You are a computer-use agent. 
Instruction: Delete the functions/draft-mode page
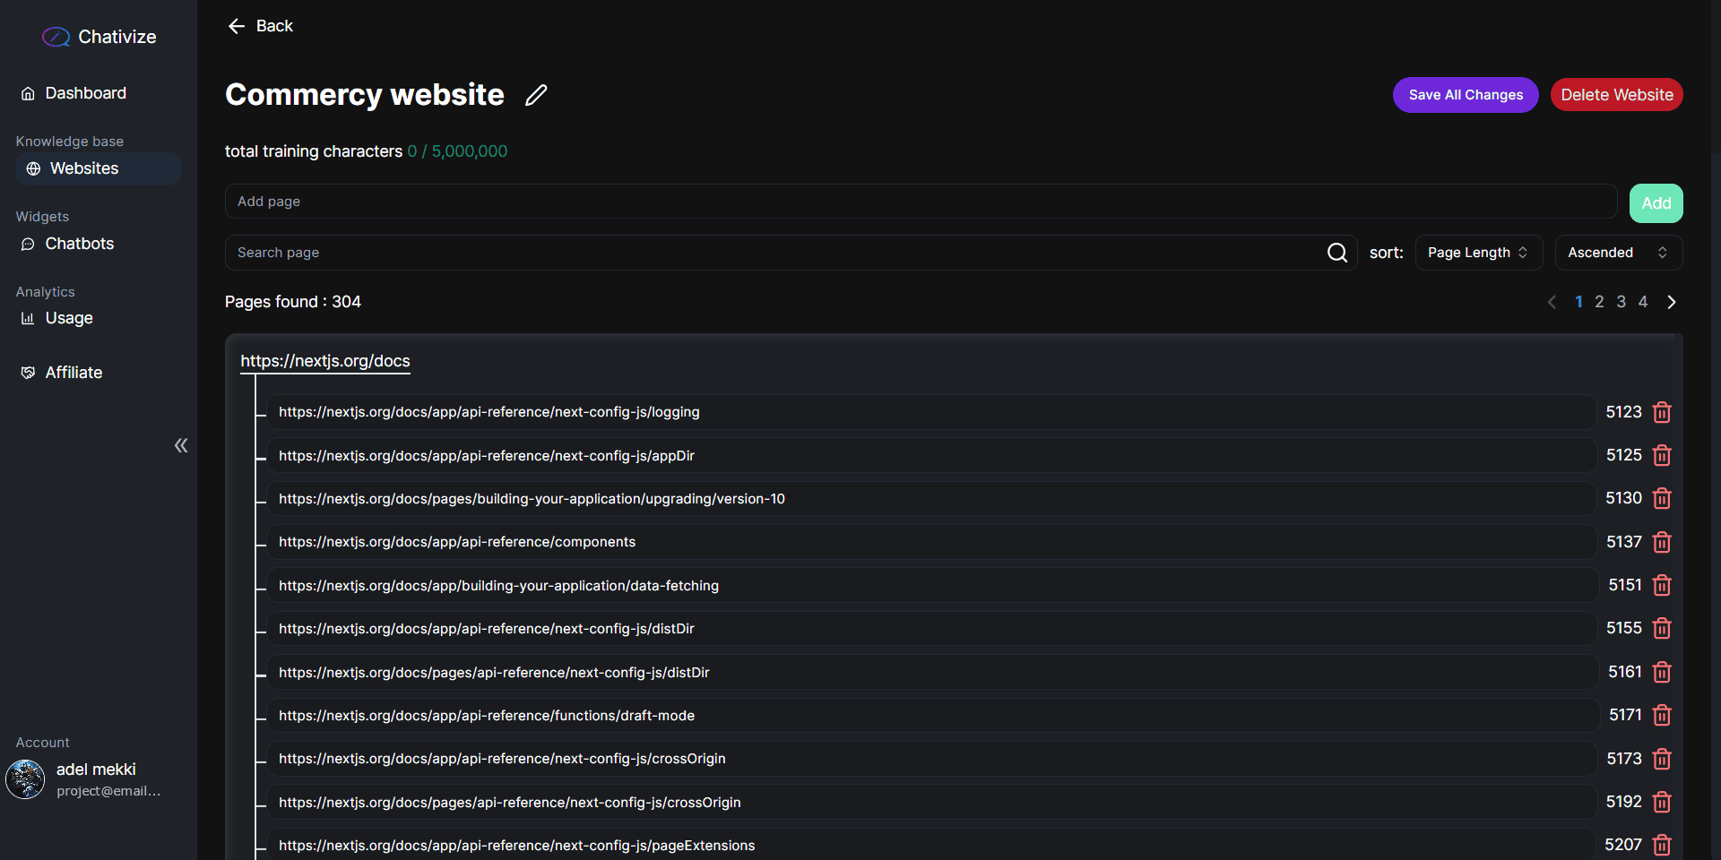pos(1662,715)
